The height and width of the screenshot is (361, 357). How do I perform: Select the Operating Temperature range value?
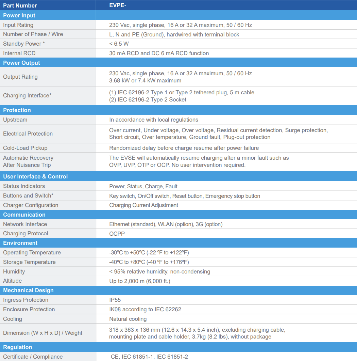coord(149,252)
